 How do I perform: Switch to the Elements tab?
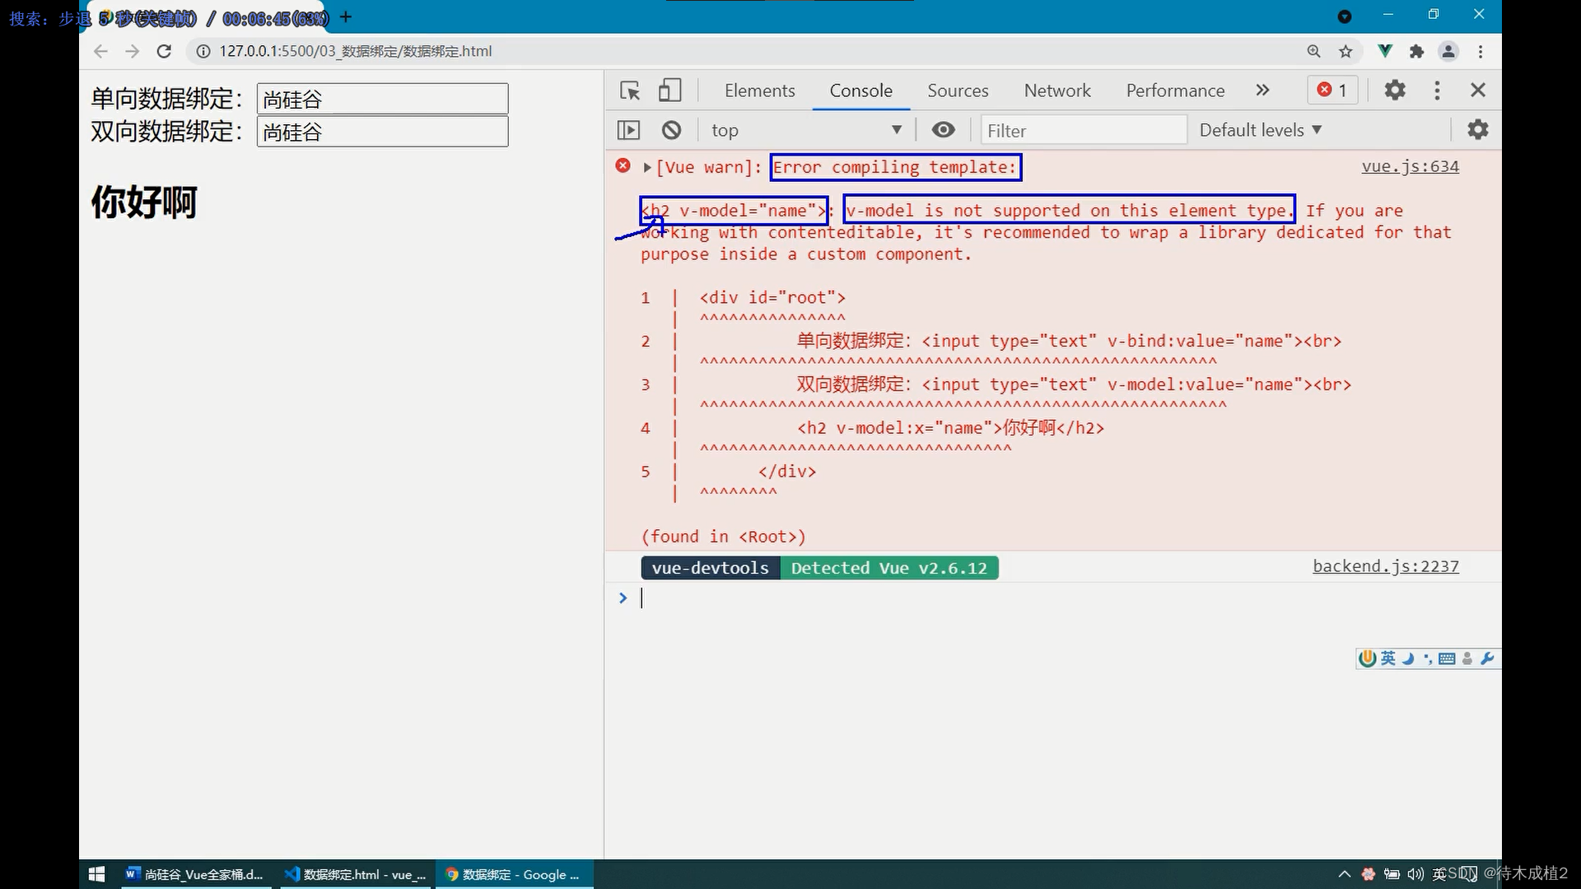point(759,91)
